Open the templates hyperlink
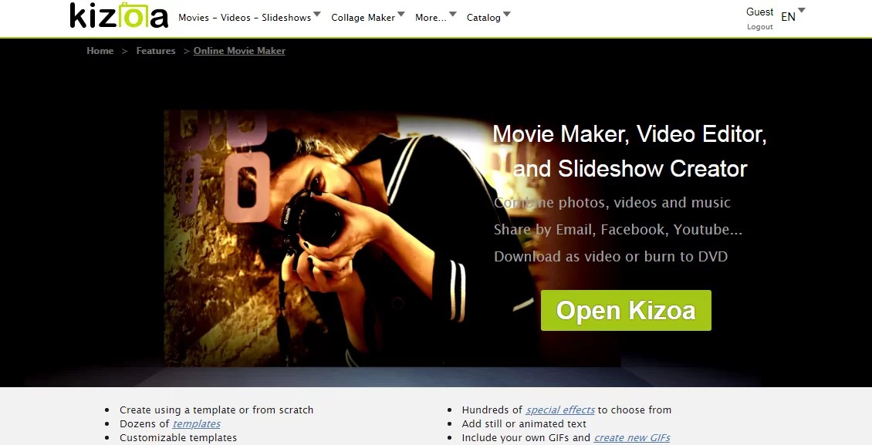This screenshot has width=872, height=445. tap(195, 423)
